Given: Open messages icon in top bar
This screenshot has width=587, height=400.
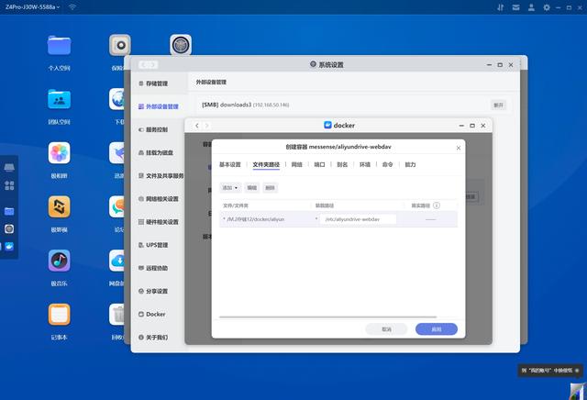Looking at the screenshot, I should pos(515,7).
